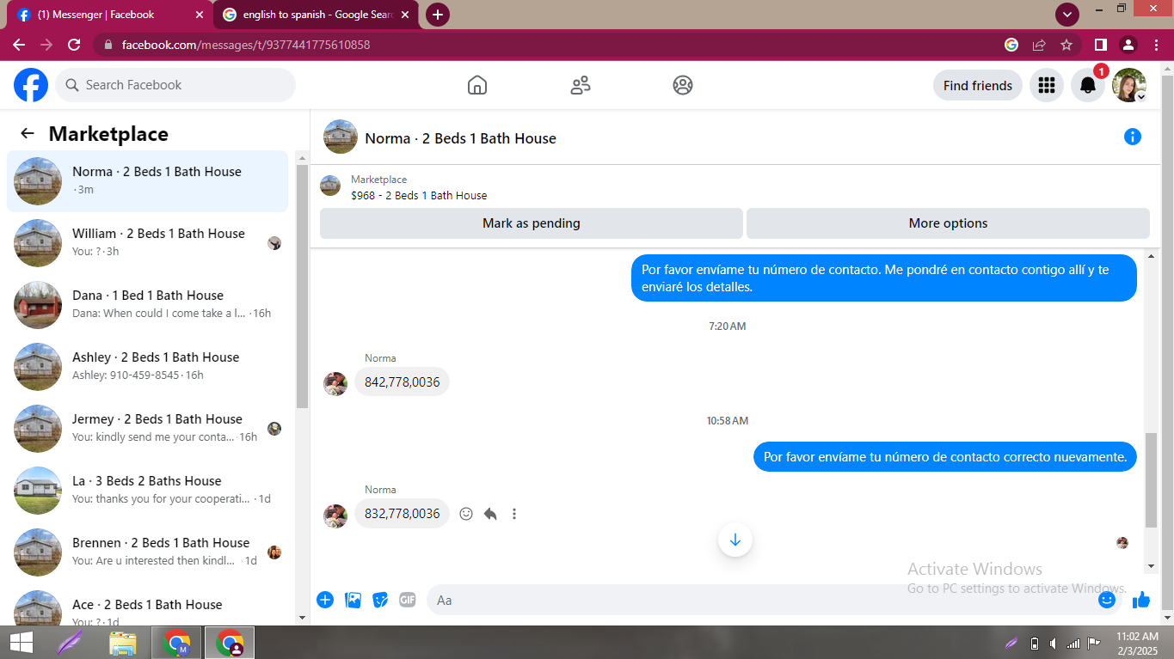Screen dimensions: 1174x659
Task: Click the message asking for correct contact number
Action: (945, 457)
